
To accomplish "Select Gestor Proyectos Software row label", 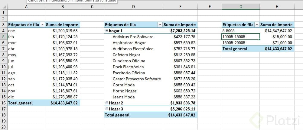I will 137,79.
